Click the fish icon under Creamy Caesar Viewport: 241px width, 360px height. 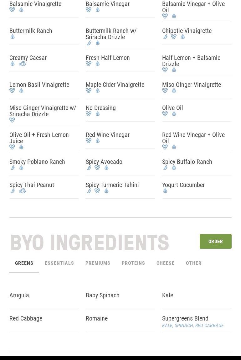[x=23, y=64]
